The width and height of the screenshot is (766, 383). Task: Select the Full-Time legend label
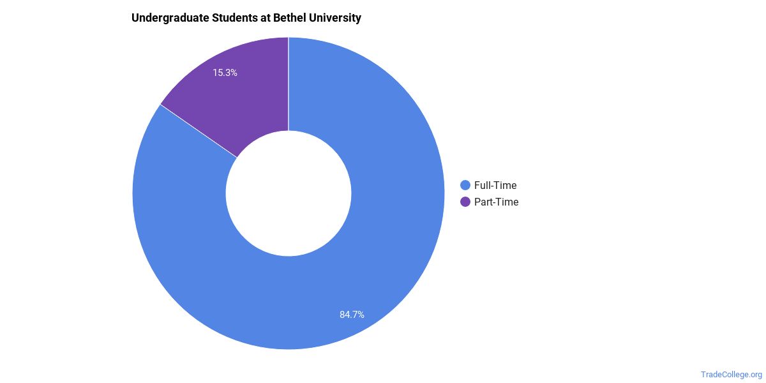point(495,185)
